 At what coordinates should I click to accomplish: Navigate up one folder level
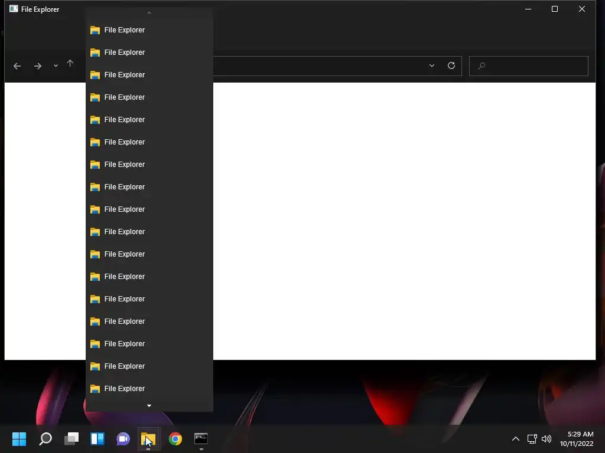click(x=70, y=63)
